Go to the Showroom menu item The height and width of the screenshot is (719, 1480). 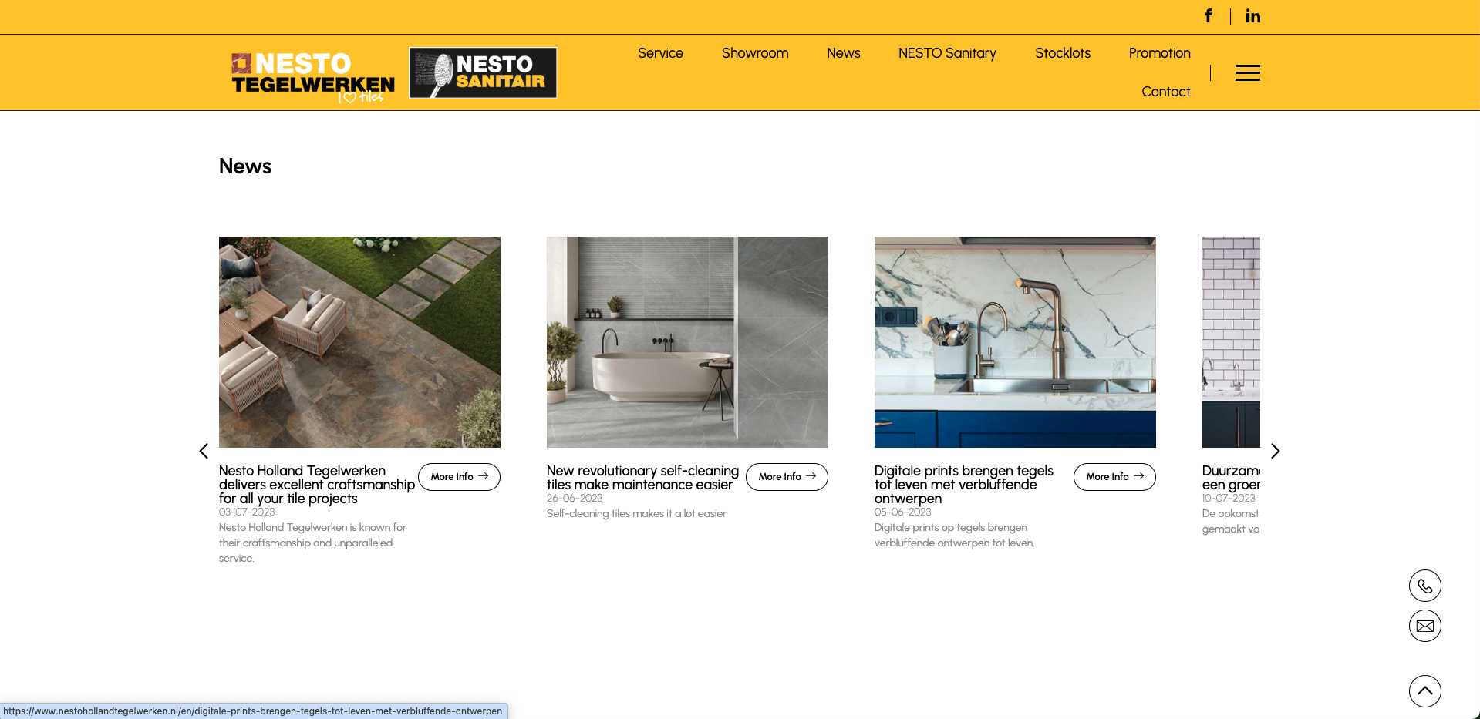point(754,53)
